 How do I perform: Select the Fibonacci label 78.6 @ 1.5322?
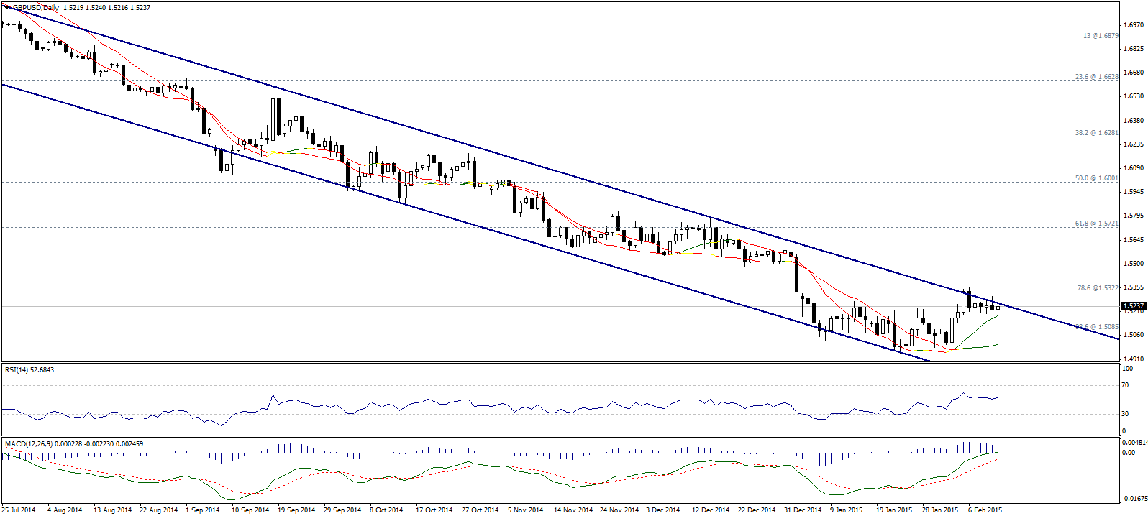click(1098, 288)
